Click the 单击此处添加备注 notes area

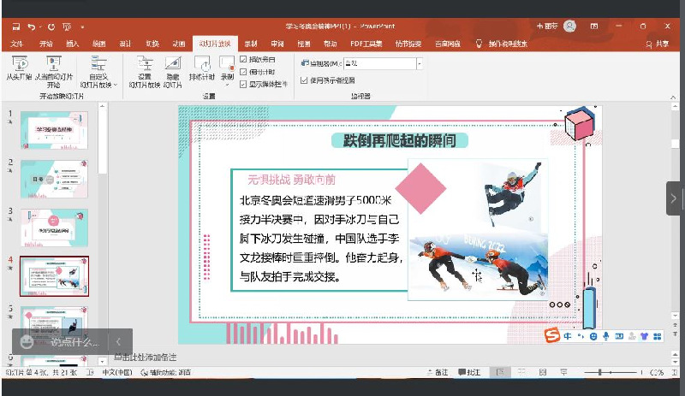coord(145,358)
